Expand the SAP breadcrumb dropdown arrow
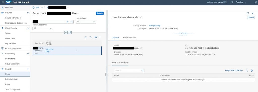 click(42, 8)
